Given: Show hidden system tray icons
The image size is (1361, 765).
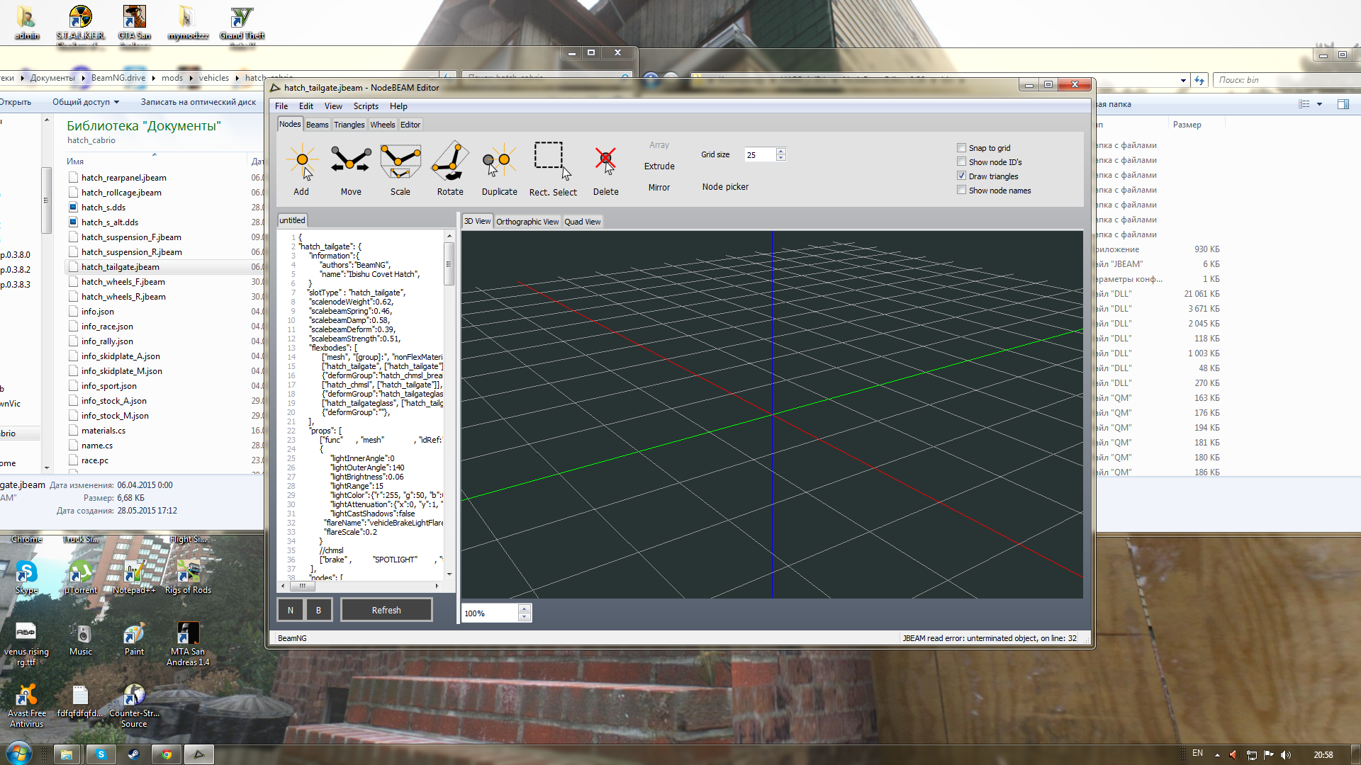Looking at the screenshot, I should click(1217, 755).
